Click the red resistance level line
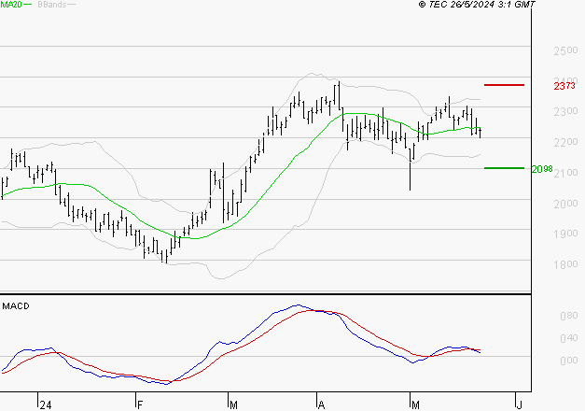585x411 pixels. [x=504, y=85]
